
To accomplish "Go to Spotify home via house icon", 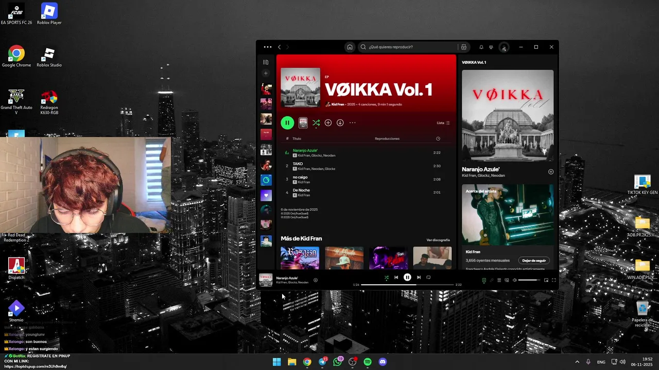I will click(350, 47).
